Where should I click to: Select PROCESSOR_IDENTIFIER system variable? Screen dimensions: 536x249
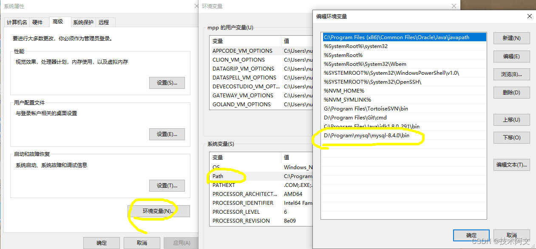point(261,203)
